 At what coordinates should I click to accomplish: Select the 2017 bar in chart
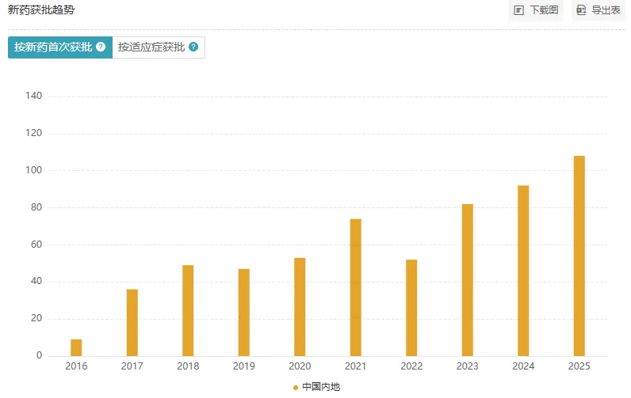click(132, 323)
